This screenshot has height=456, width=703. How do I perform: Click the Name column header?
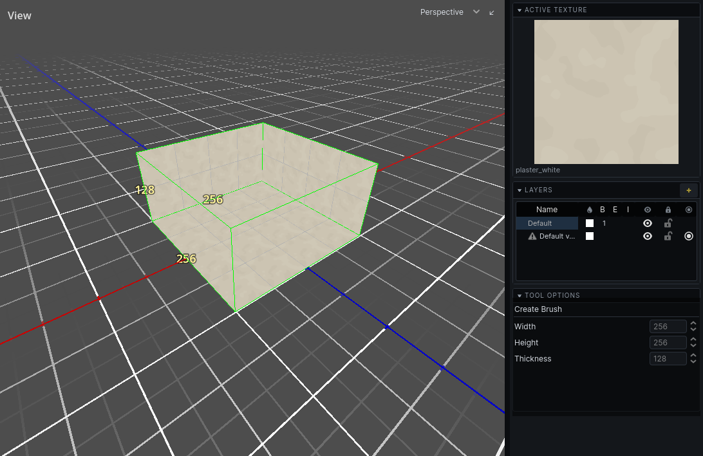(x=547, y=210)
